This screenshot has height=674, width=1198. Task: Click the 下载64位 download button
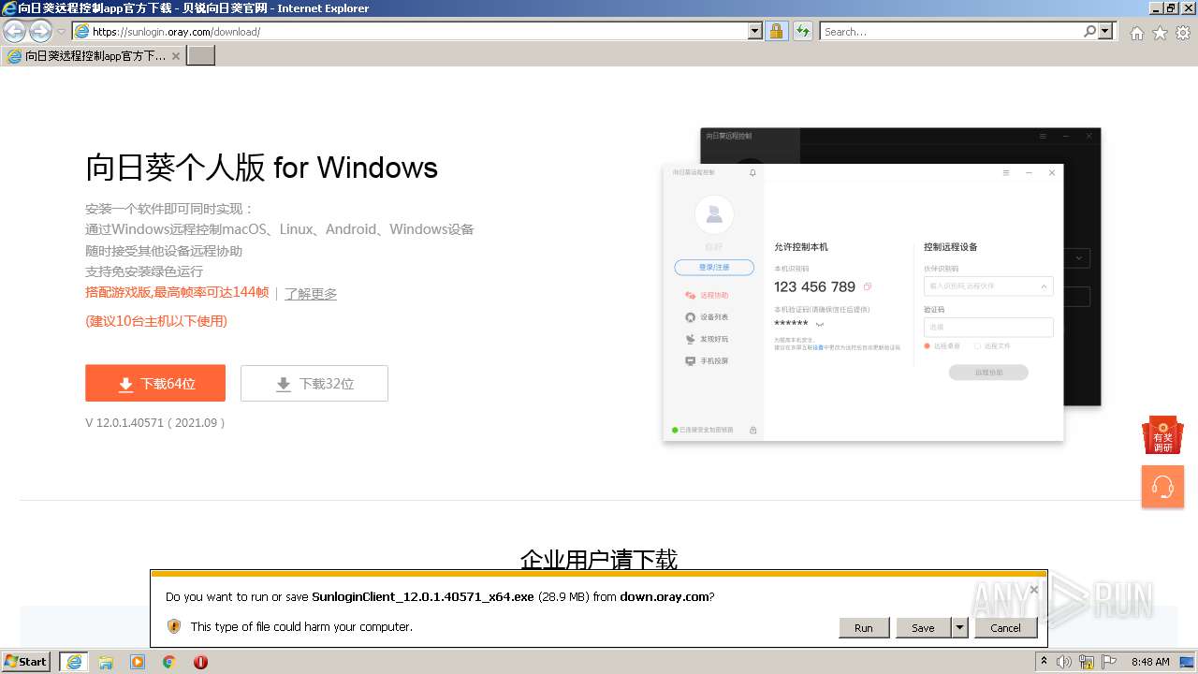155,383
